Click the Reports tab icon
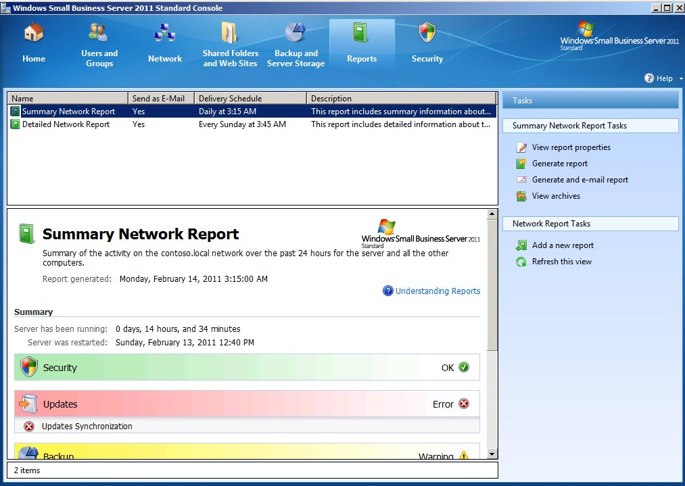This screenshot has width=685, height=486. 361,34
